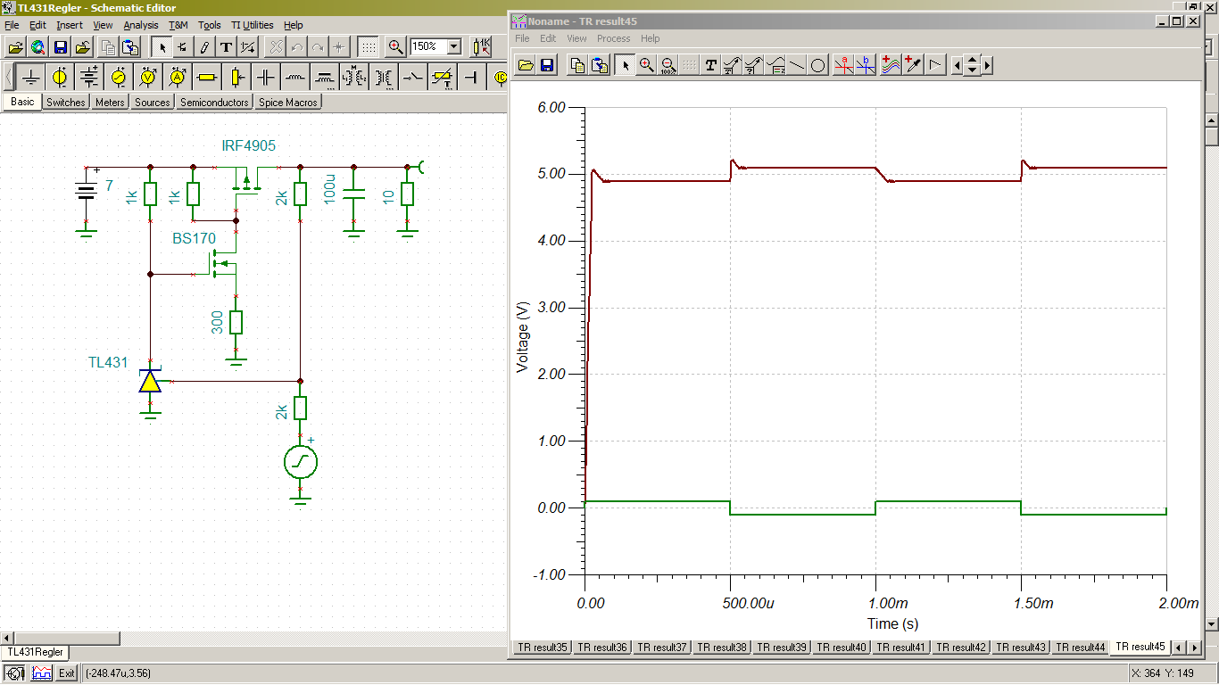This screenshot has height=685, width=1219.
Task: Open the TR result44 tab
Action: coord(1081,647)
